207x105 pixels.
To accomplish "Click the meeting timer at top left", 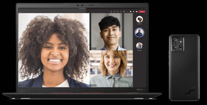I will pyautogui.click(x=20, y=12).
